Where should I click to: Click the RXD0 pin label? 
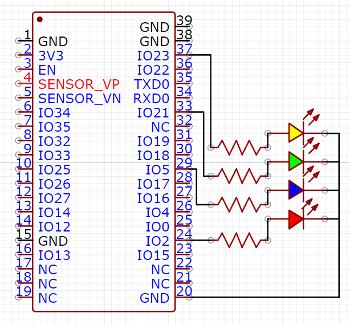pyautogui.click(x=151, y=99)
